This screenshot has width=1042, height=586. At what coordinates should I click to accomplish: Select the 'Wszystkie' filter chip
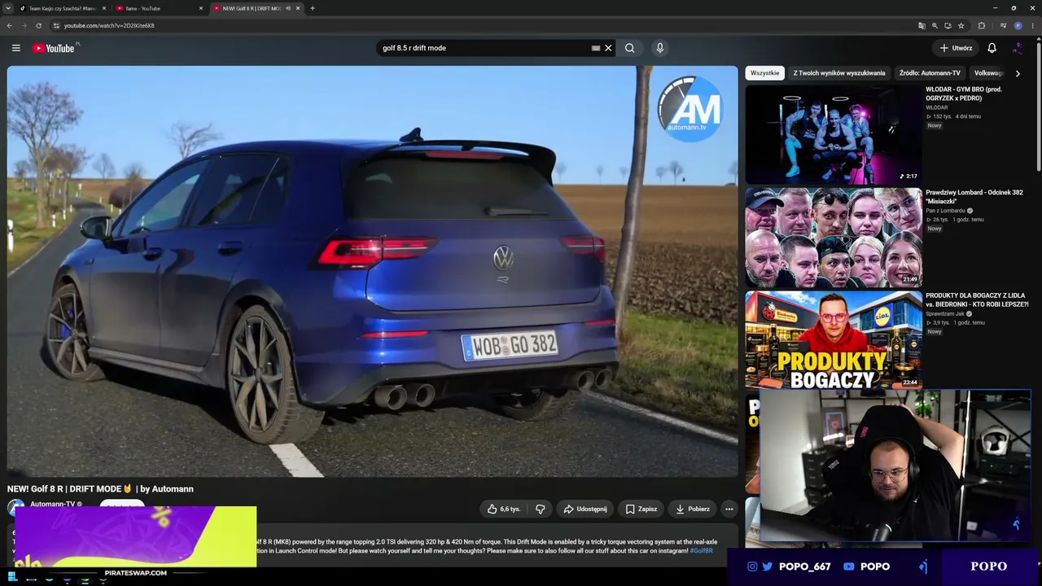764,73
